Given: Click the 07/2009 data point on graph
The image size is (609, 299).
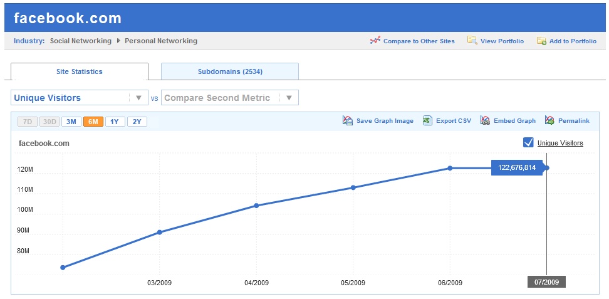Looking at the screenshot, I should pyautogui.click(x=547, y=167).
